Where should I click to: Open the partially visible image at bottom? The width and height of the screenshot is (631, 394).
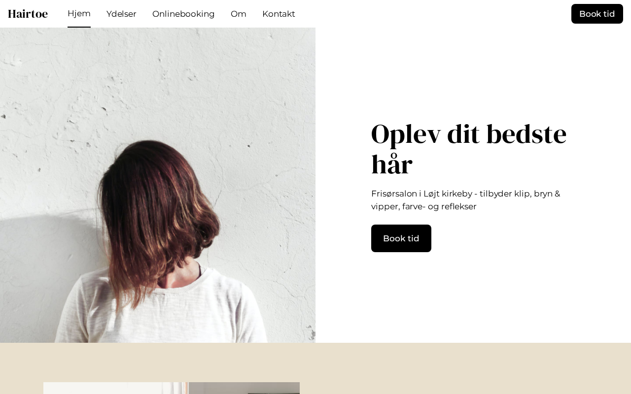point(172,388)
